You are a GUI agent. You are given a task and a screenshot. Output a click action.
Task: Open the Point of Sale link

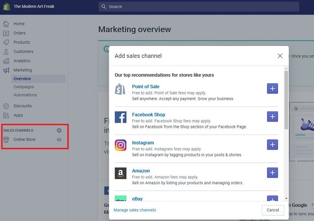[x=146, y=86]
